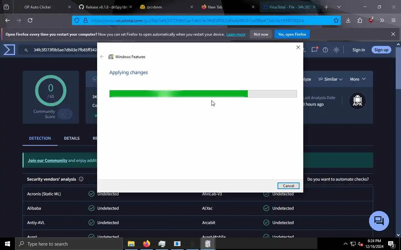
Task: Switch to New Tab browser tab
Action: (x=215, y=7)
